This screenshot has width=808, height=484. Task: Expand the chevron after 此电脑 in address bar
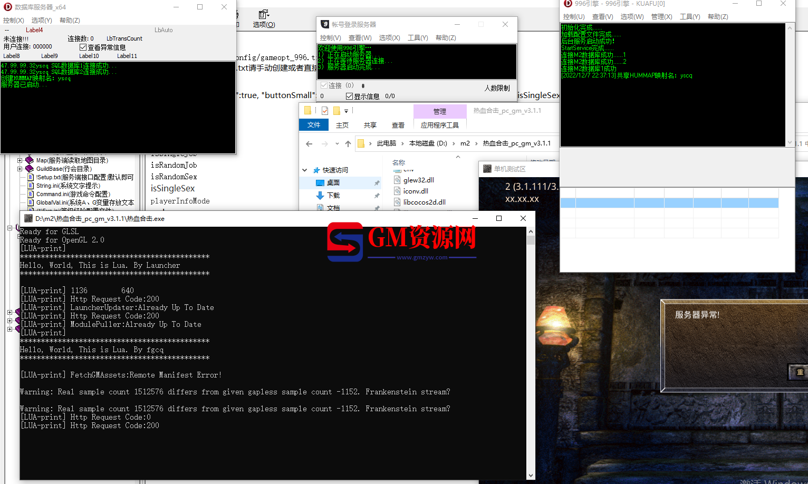tap(402, 143)
